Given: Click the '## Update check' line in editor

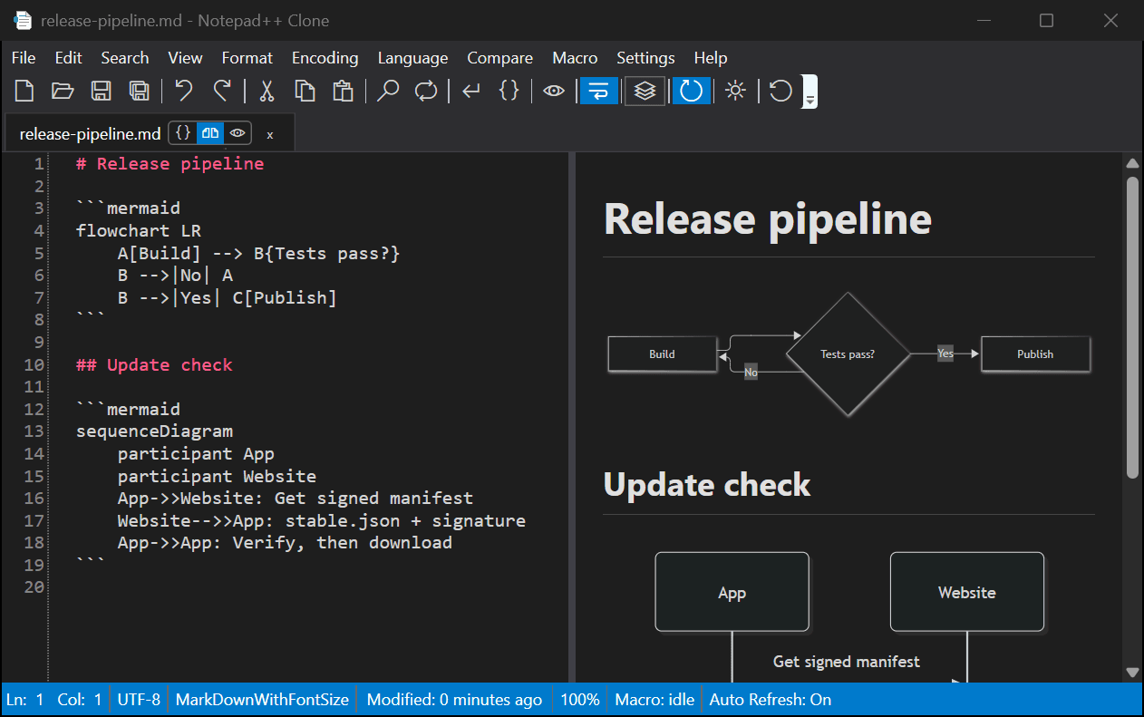Looking at the screenshot, I should (154, 364).
